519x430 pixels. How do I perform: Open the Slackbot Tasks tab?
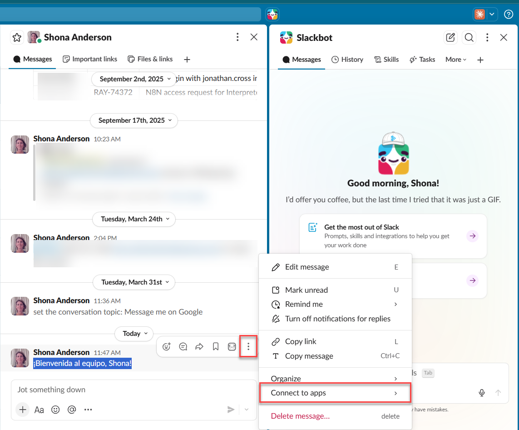point(422,60)
